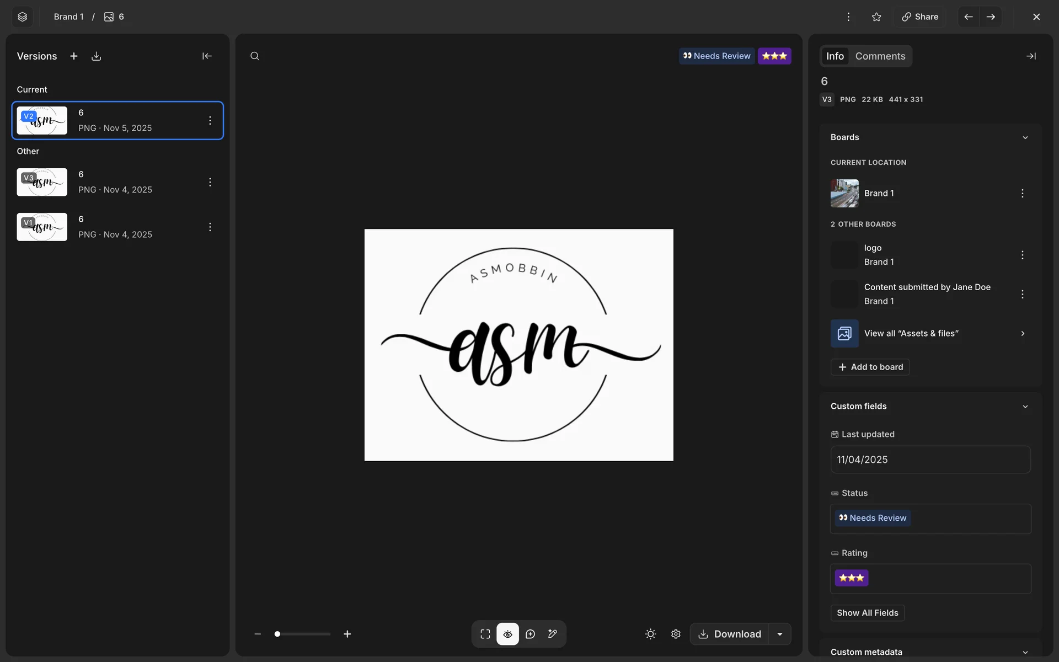The image size is (1059, 662).
Task: Enter fullscreen view mode
Action: (485, 634)
